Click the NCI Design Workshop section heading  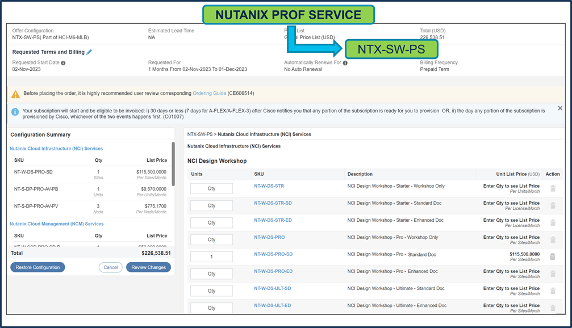coord(217,161)
